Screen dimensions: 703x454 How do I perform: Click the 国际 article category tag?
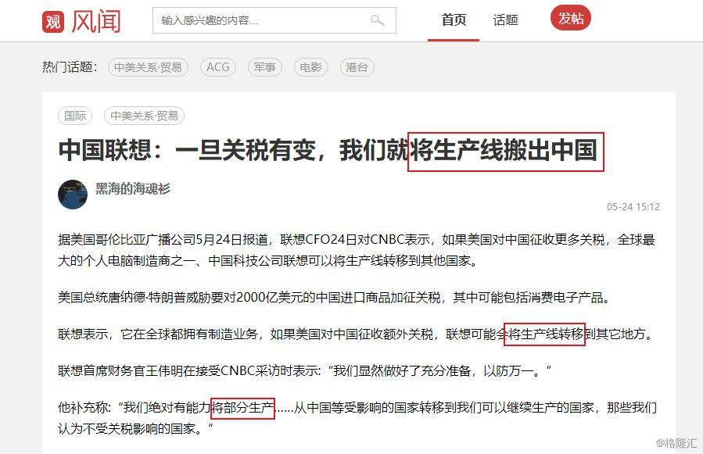click(x=75, y=116)
